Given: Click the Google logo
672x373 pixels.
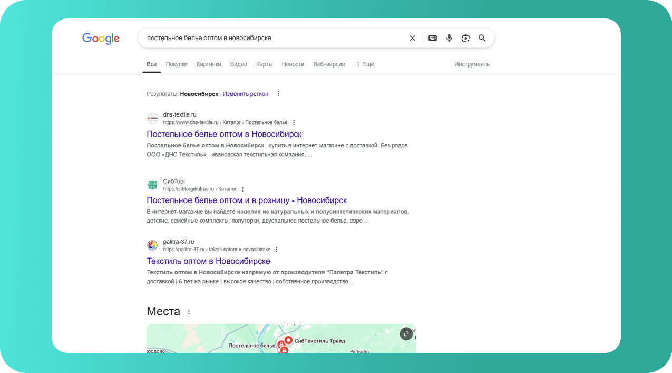Looking at the screenshot, I should coord(101,39).
